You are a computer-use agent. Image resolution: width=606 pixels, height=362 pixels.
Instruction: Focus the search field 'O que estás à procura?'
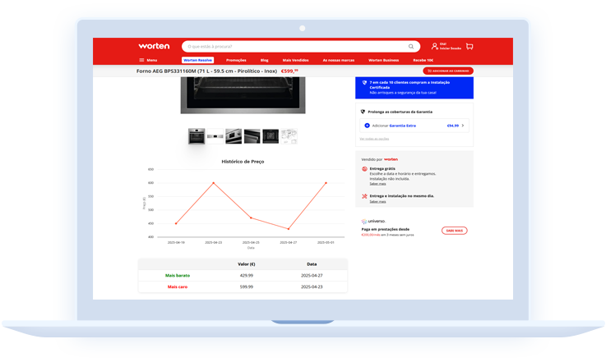click(301, 46)
